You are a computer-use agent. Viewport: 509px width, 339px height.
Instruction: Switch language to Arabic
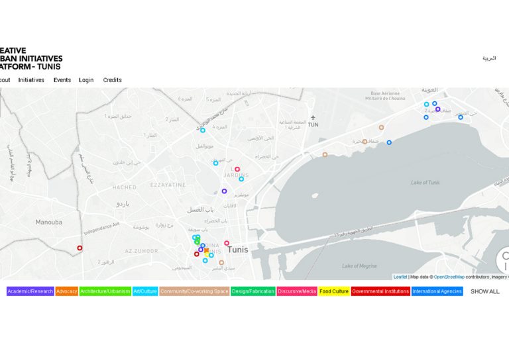tap(488, 58)
